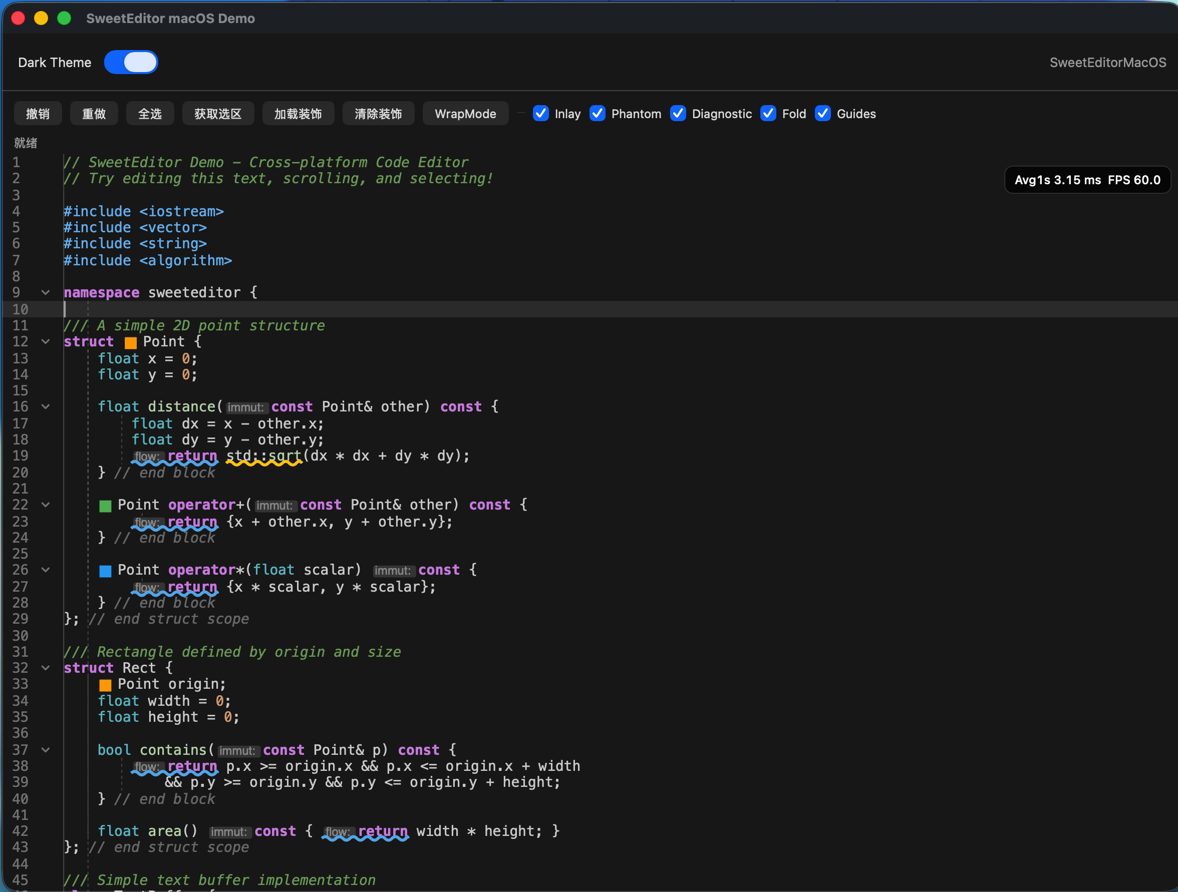Click the 'float area()' declaration on line 42
This screenshot has height=892, width=1178.
(148, 831)
